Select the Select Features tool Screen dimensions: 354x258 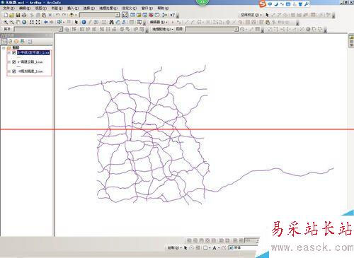[59, 22]
